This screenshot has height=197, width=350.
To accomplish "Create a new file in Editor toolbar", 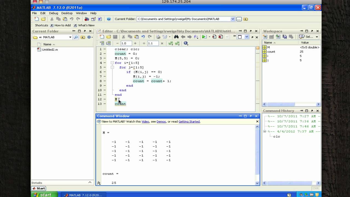I will (102, 37).
